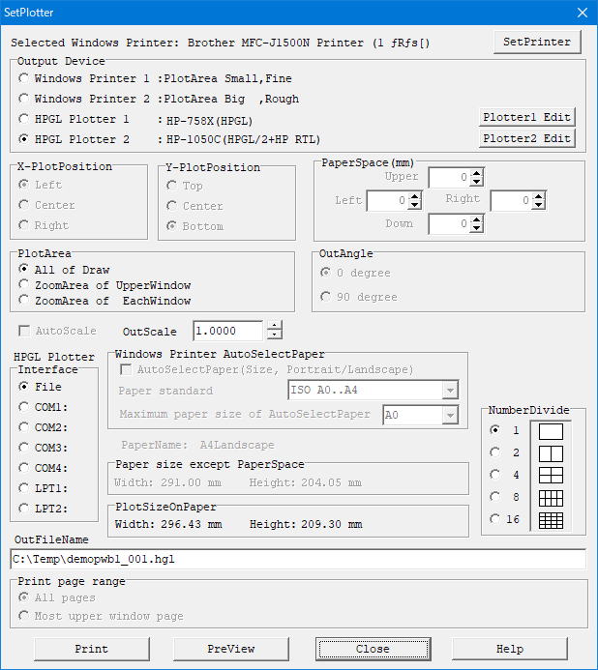
Task: Select Most upper window page option
Action: tap(24, 616)
